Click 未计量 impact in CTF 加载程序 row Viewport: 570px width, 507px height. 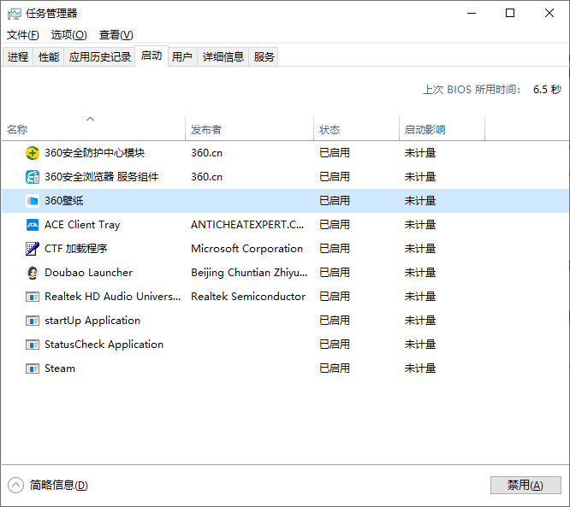(x=420, y=249)
